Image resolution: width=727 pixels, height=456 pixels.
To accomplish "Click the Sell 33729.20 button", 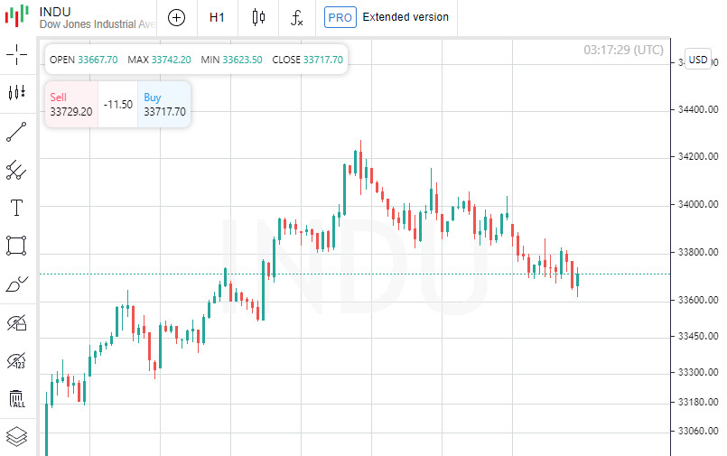I will click(x=70, y=105).
